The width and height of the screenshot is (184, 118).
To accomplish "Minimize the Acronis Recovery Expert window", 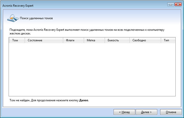I will coord(171,5).
